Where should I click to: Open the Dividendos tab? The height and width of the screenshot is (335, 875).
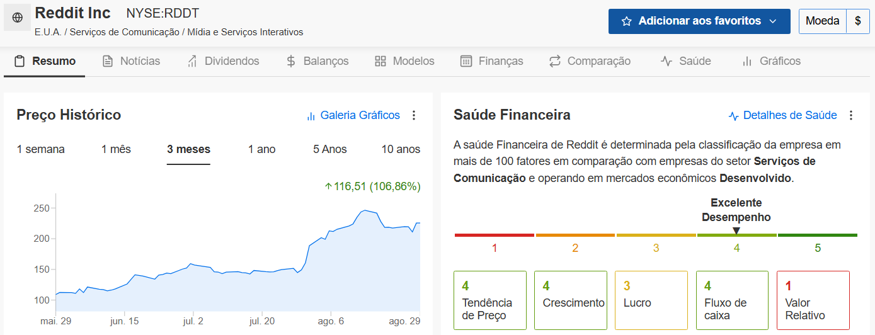point(223,61)
